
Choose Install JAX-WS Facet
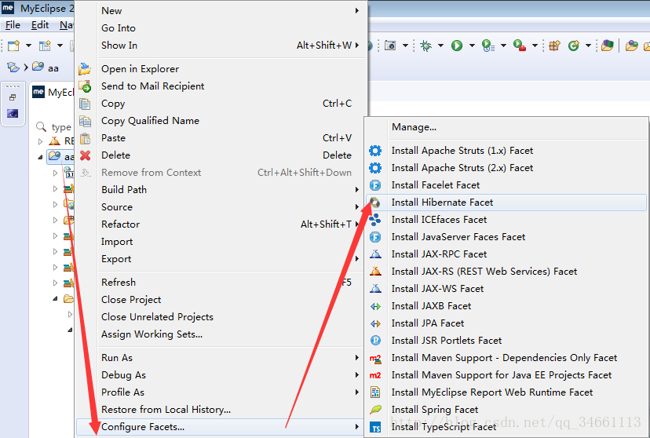506,289
